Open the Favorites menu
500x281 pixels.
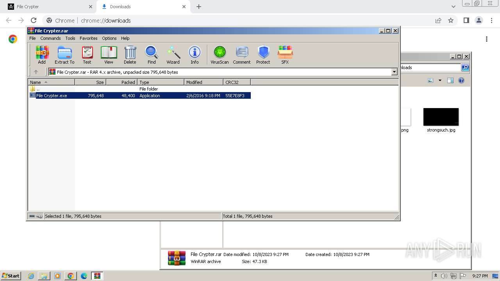click(89, 38)
